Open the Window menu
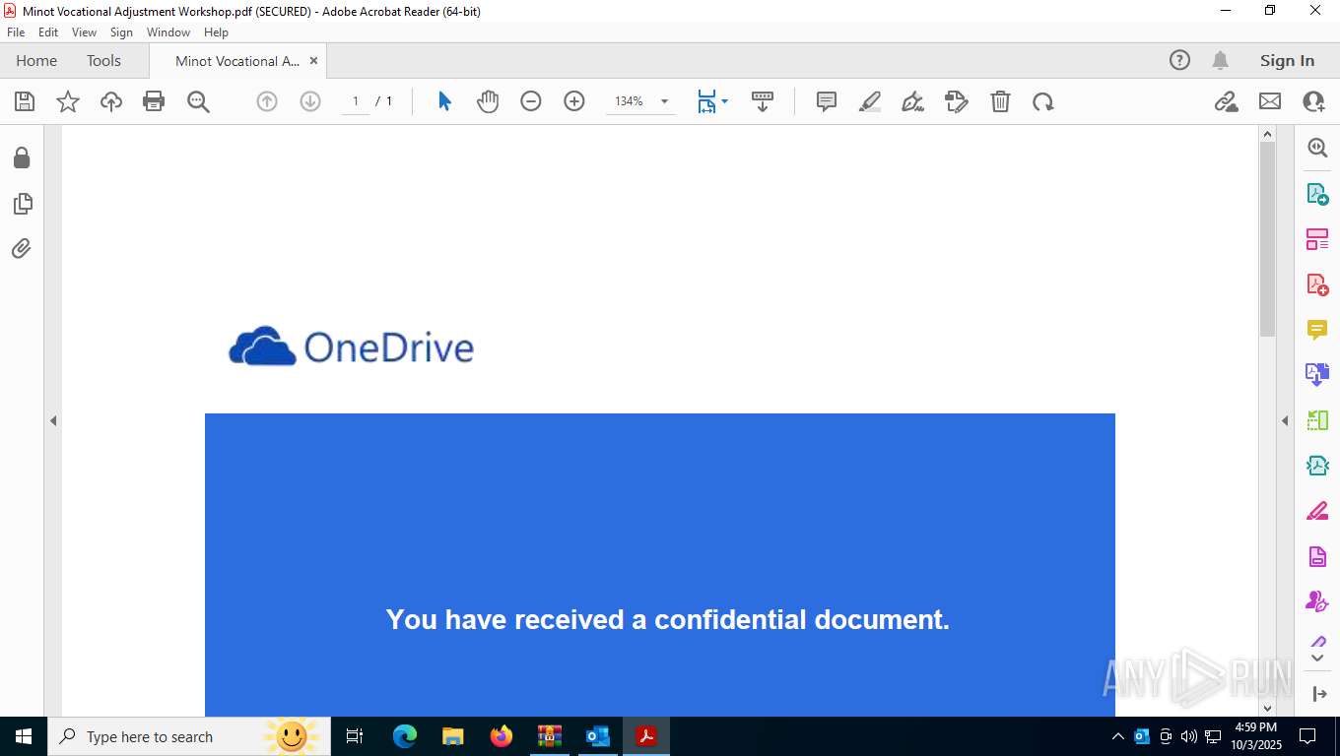The width and height of the screenshot is (1340, 756). tap(168, 32)
